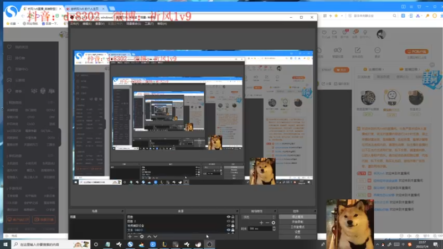Add a scene transition with the plus icon
Image resolution: width=443 pixels, height=249 pixels.
tap(261, 223)
